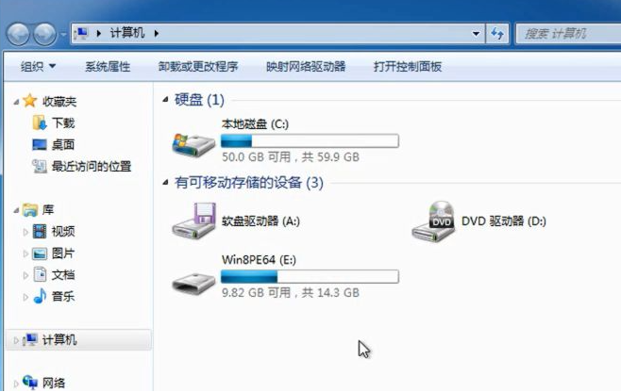
Task: Click 系统属性 in the toolbar
Action: coord(108,67)
